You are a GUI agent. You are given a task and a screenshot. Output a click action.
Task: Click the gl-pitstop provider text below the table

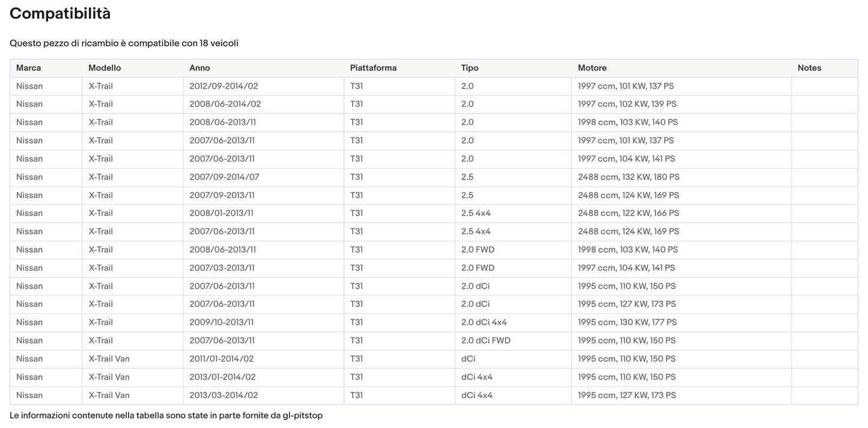click(x=302, y=415)
